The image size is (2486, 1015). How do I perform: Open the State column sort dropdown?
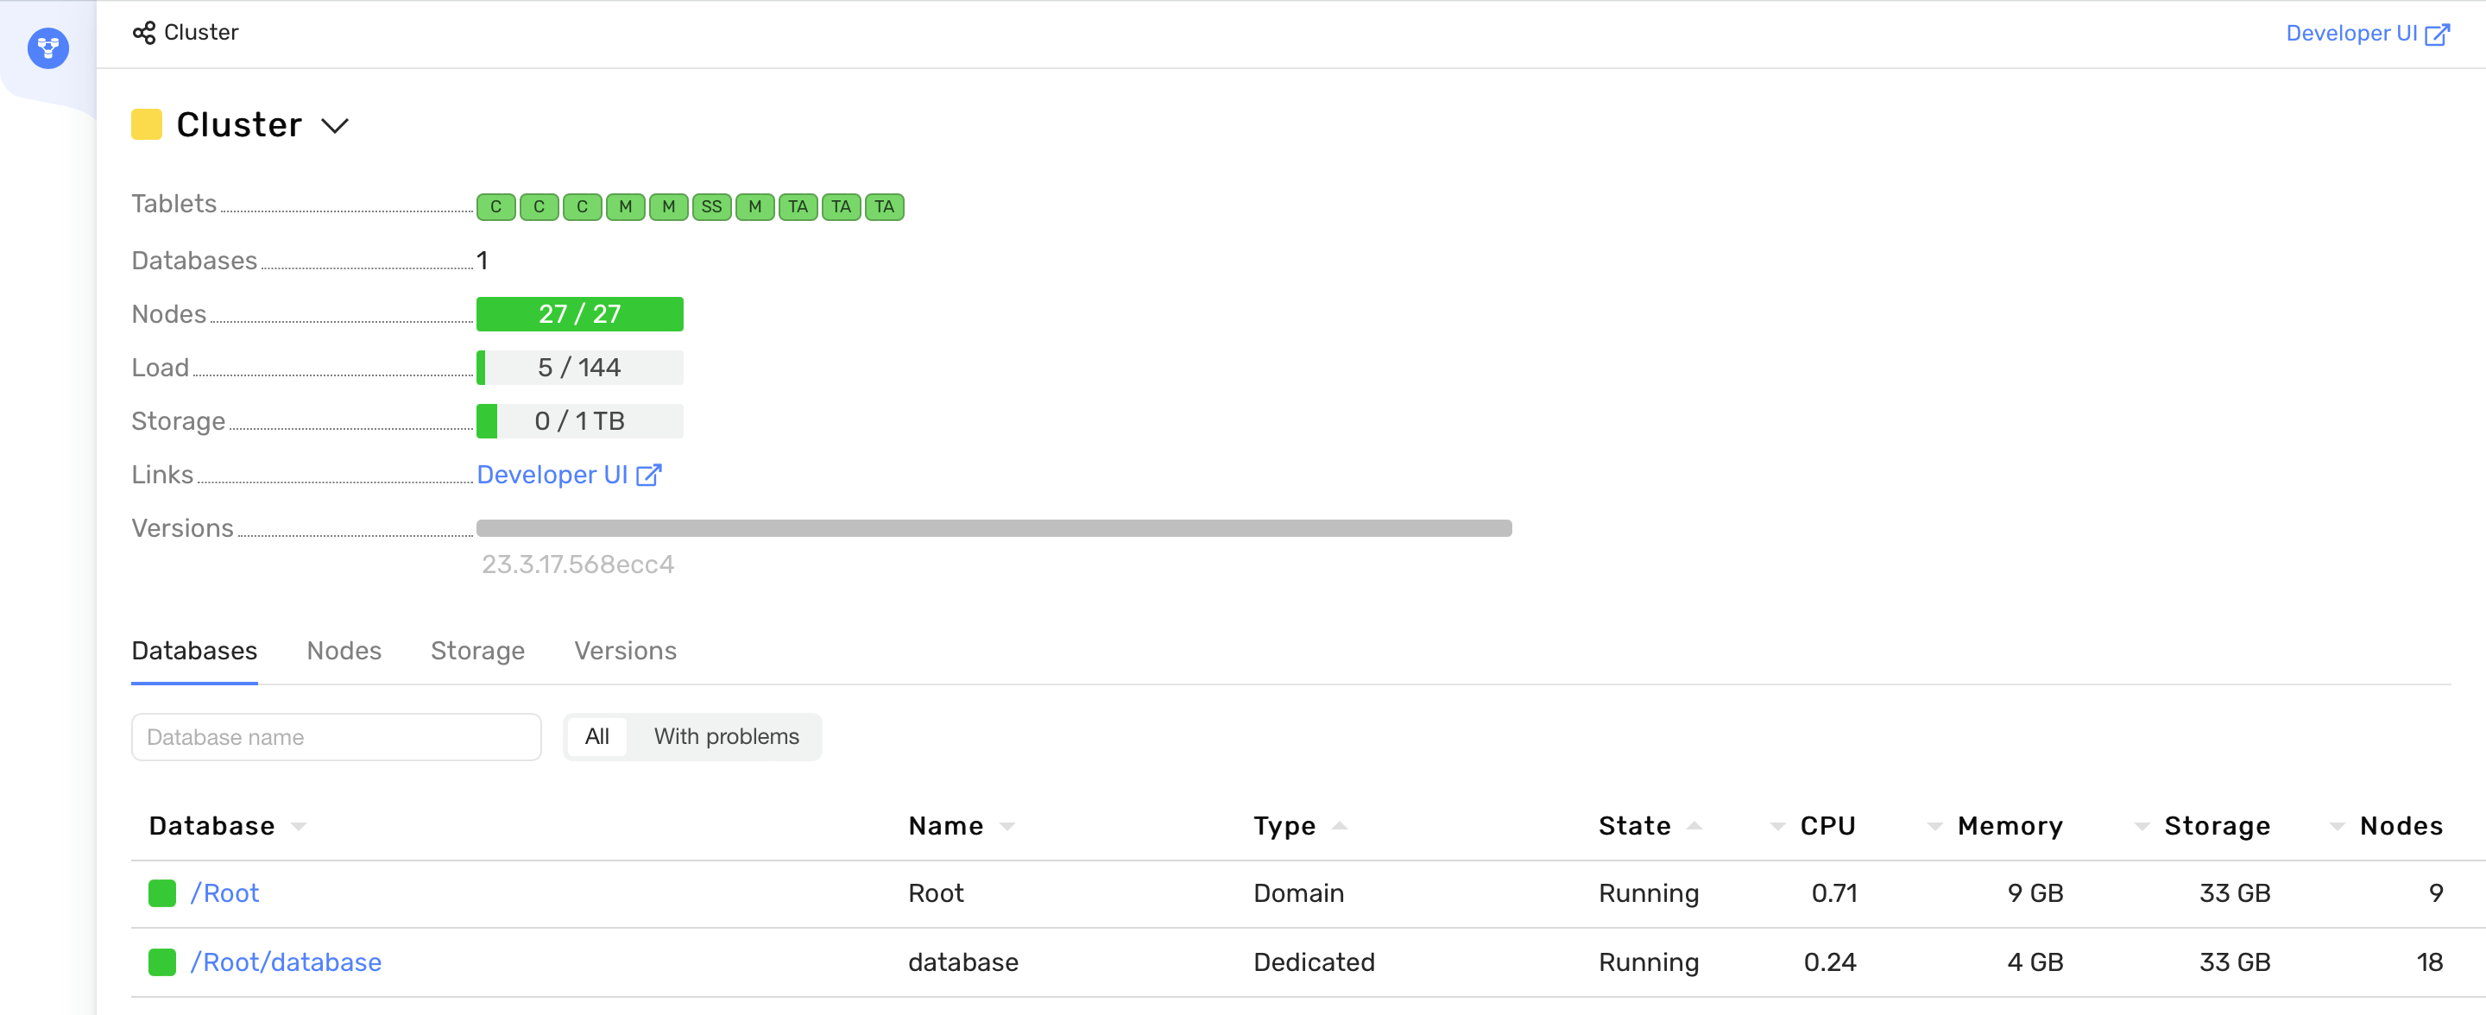click(1696, 826)
